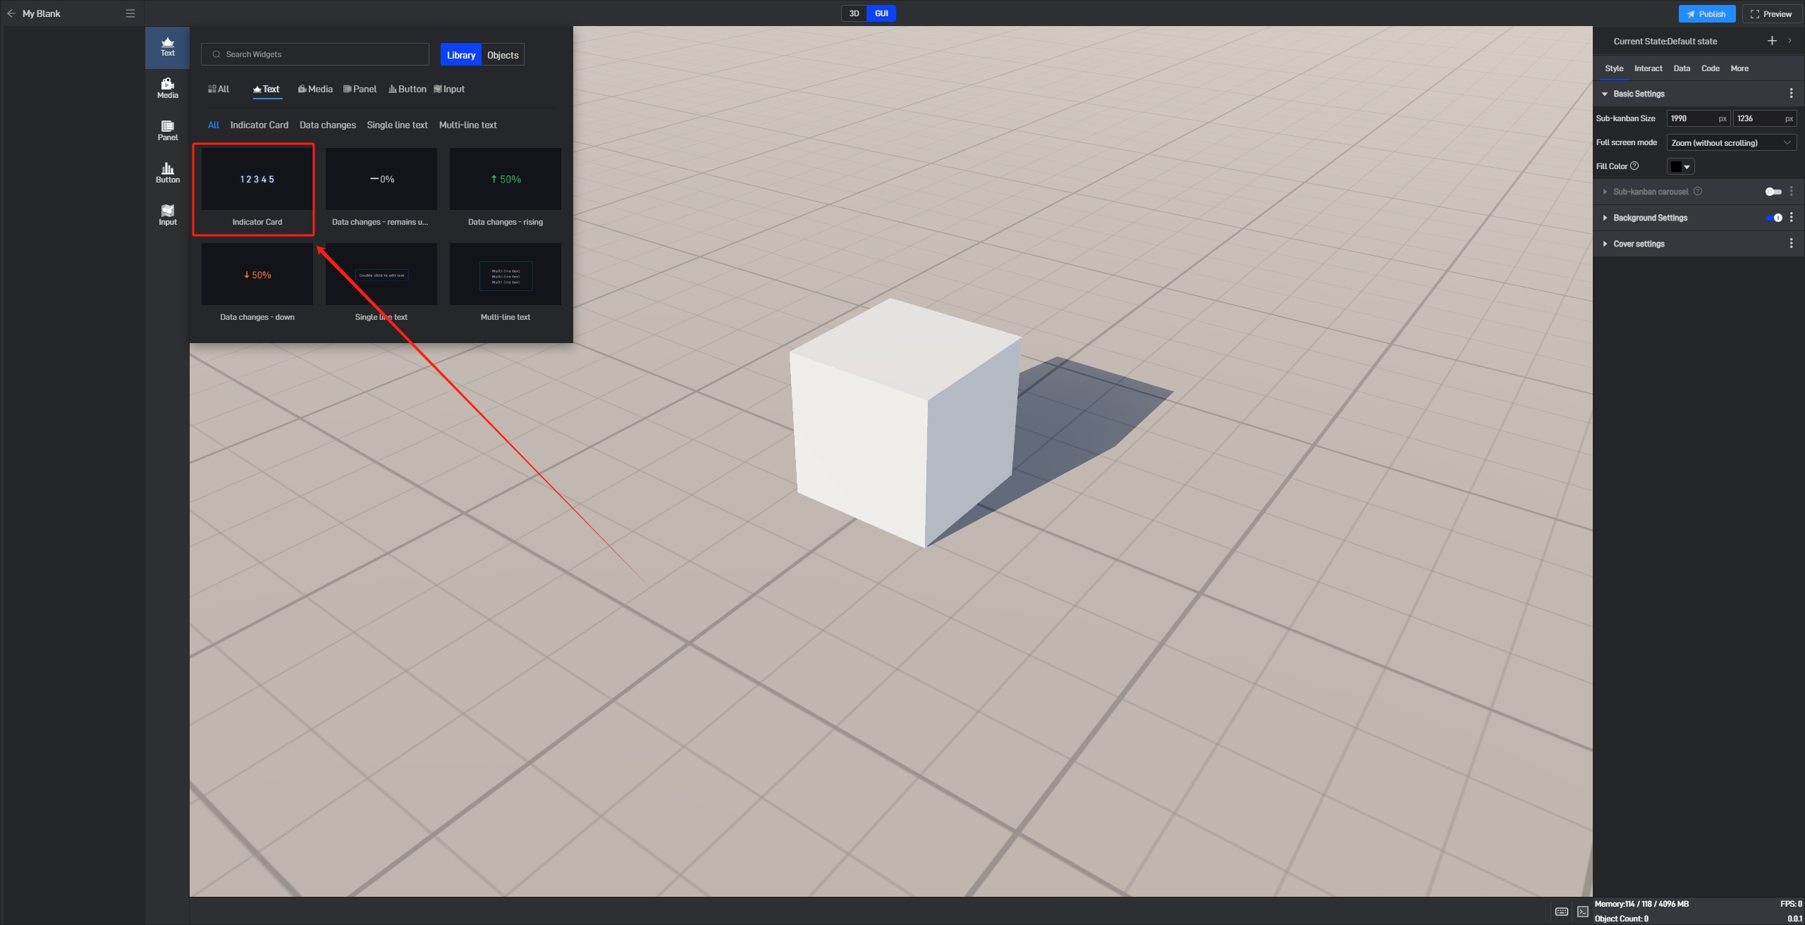
Task: Collapse the Basic Settings section
Action: pos(1605,94)
